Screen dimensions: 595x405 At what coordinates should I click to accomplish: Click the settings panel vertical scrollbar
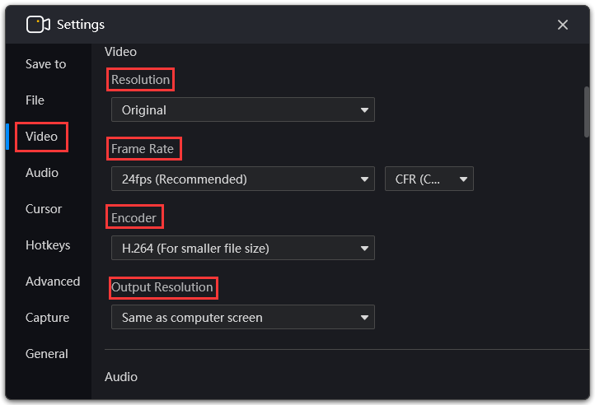587,112
